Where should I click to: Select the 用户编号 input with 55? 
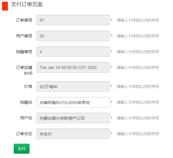[73, 36]
